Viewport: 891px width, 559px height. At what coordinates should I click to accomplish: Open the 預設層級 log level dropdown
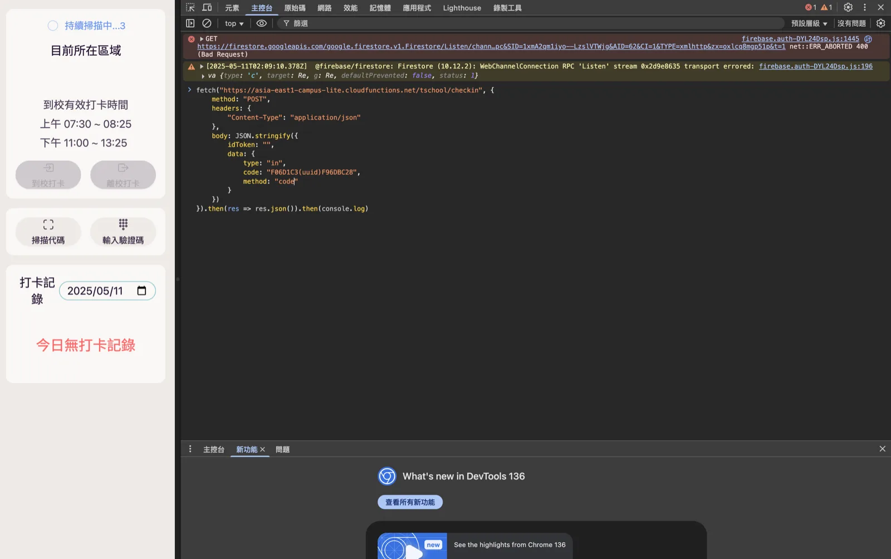809,23
